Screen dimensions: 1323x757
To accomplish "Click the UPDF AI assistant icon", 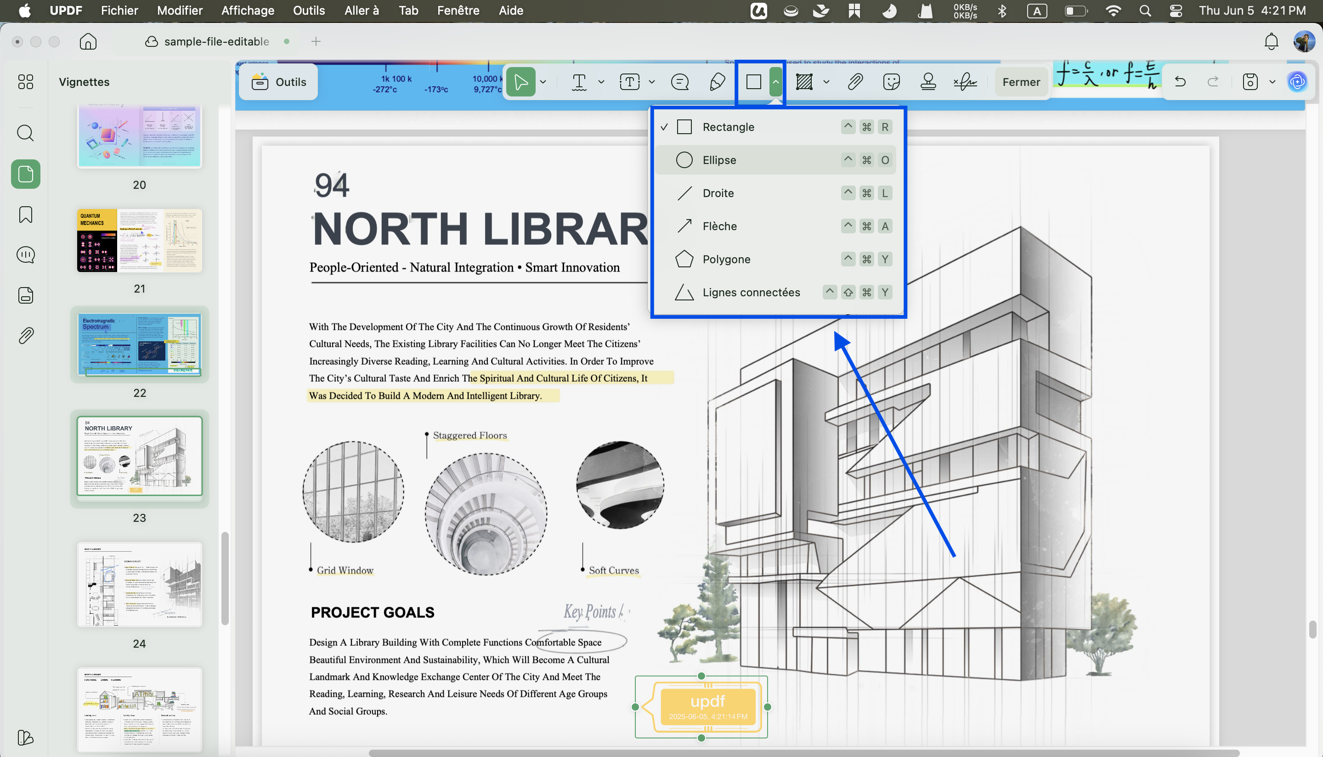I will coord(1298,82).
